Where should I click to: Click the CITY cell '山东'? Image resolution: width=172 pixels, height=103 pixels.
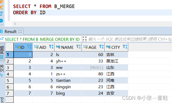(x=116, y=68)
